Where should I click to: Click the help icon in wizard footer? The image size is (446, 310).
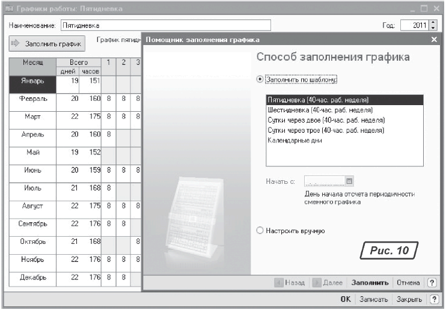[x=432, y=282]
